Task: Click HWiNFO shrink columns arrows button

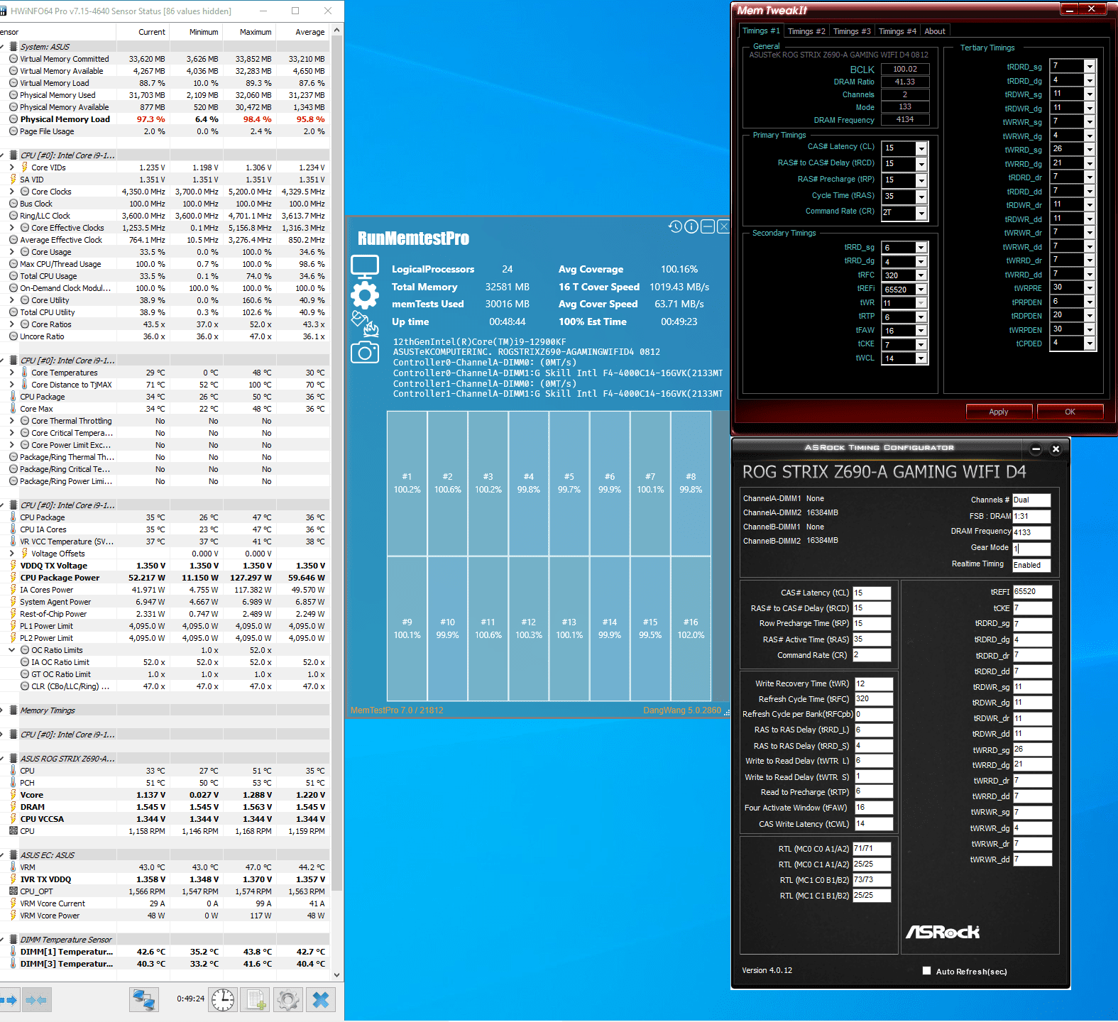Action: click(36, 1000)
